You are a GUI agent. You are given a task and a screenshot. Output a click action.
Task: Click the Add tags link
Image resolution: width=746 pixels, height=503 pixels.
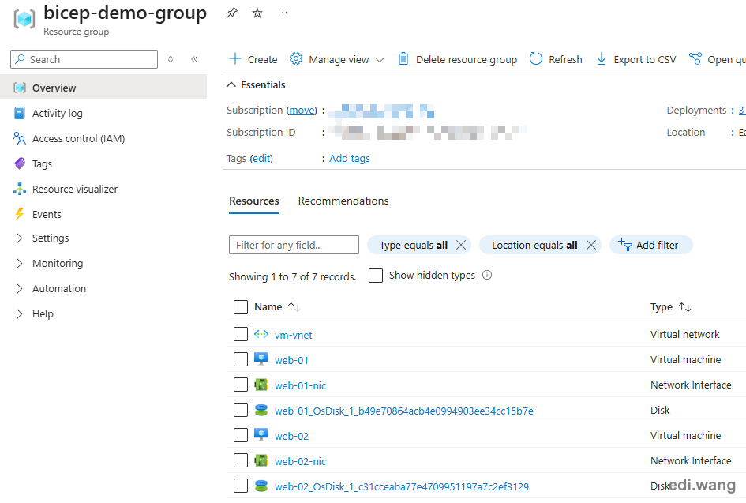coord(349,158)
